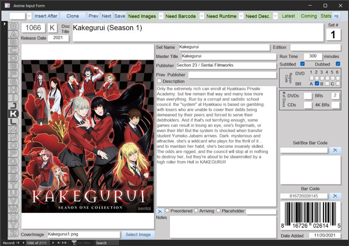Open the blank combo box before Insert After
The height and width of the screenshot is (246, 349).
[29, 16]
